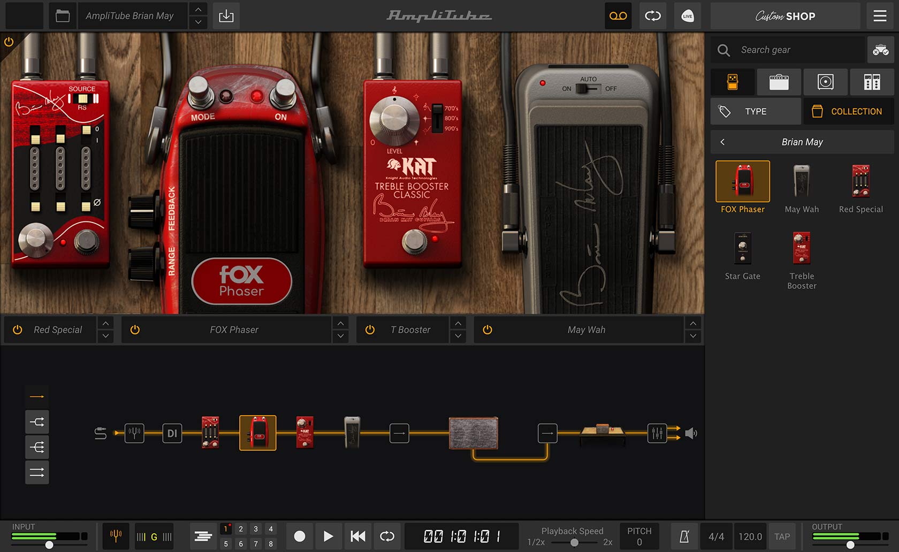The width and height of the screenshot is (899, 552).
Task: Switch FOX Phaser slot to next model
Action: point(340,336)
